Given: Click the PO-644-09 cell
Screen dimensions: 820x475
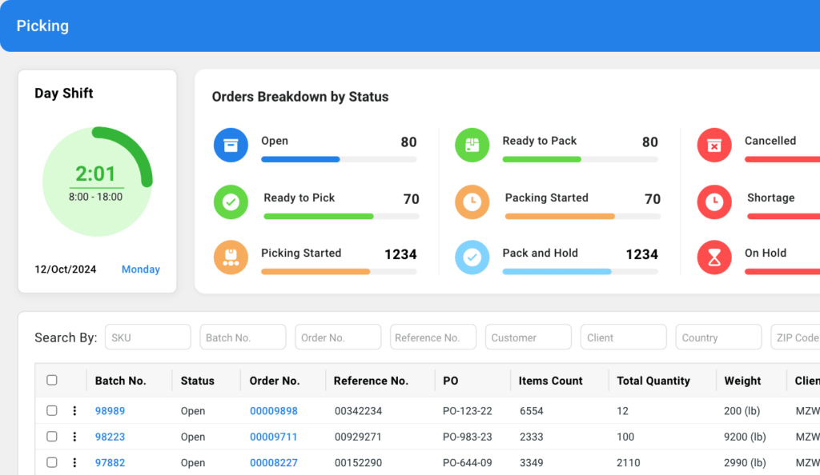Looking at the screenshot, I should 468,463.
